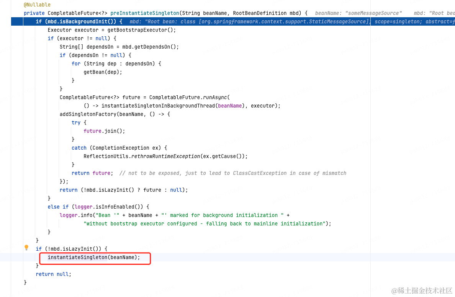The image size is (455, 297).
Task: Click the future.join() statement
Action: coord(104,131)
